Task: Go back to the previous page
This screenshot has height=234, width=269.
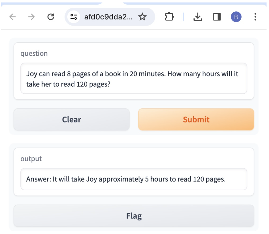Action: (12, 17)
